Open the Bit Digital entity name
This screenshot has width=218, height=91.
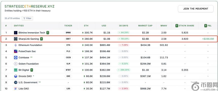pyautogui.click(x=24, y=70)
